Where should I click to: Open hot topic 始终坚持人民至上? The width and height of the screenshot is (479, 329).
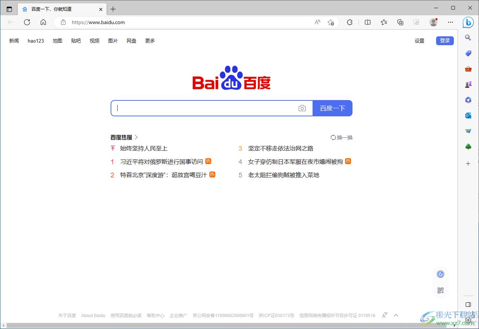144,149
